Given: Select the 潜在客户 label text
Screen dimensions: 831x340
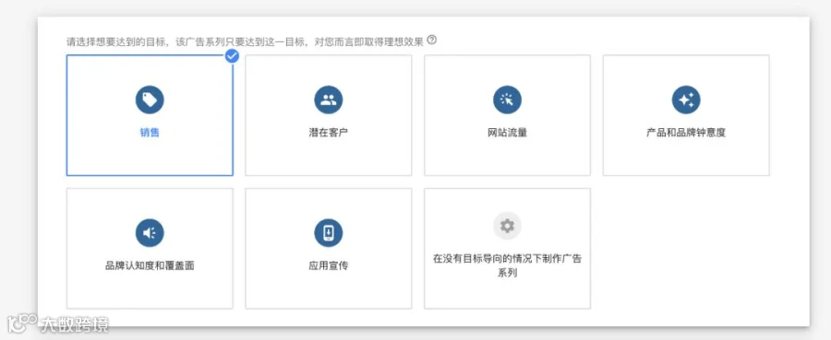Looking at the screenshot, I should click(328, 133).
